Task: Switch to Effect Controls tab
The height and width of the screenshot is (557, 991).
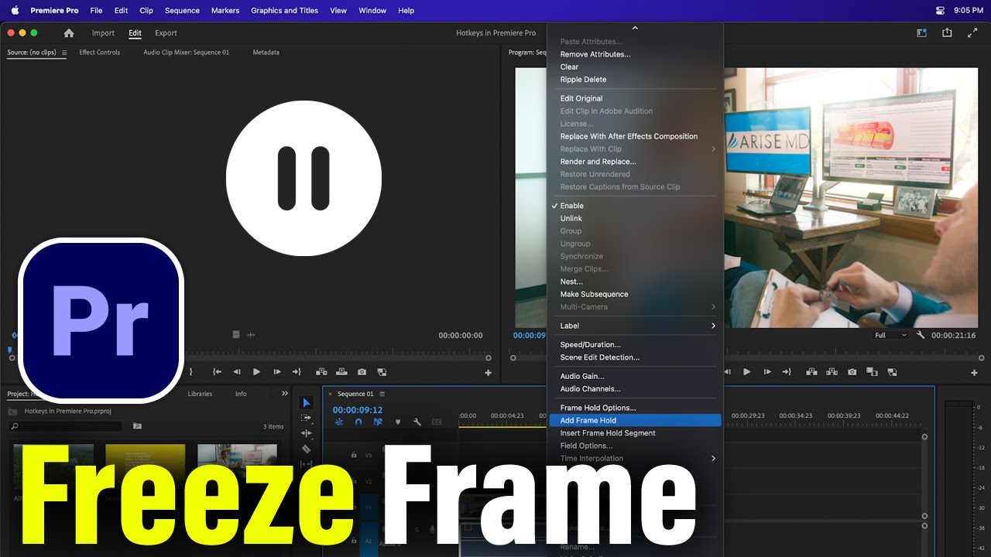Action: tap(100, 53)
